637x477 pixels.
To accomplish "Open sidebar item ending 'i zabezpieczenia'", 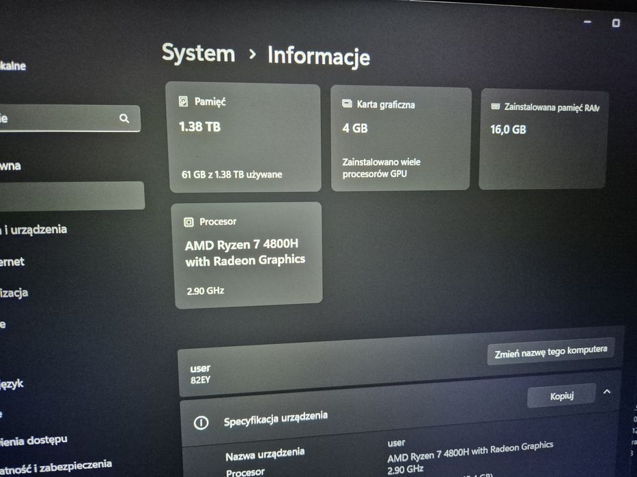I will coord(56,467).
